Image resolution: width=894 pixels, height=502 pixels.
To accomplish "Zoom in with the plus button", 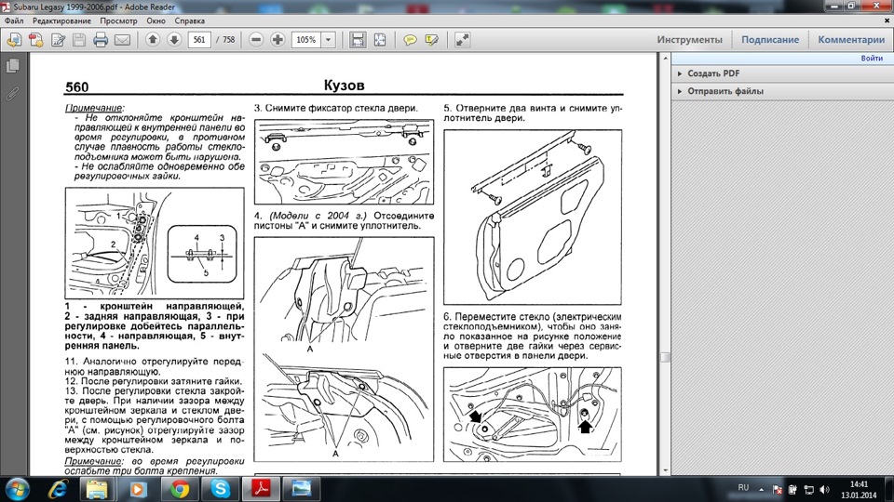I will click(x=278, y=39).
